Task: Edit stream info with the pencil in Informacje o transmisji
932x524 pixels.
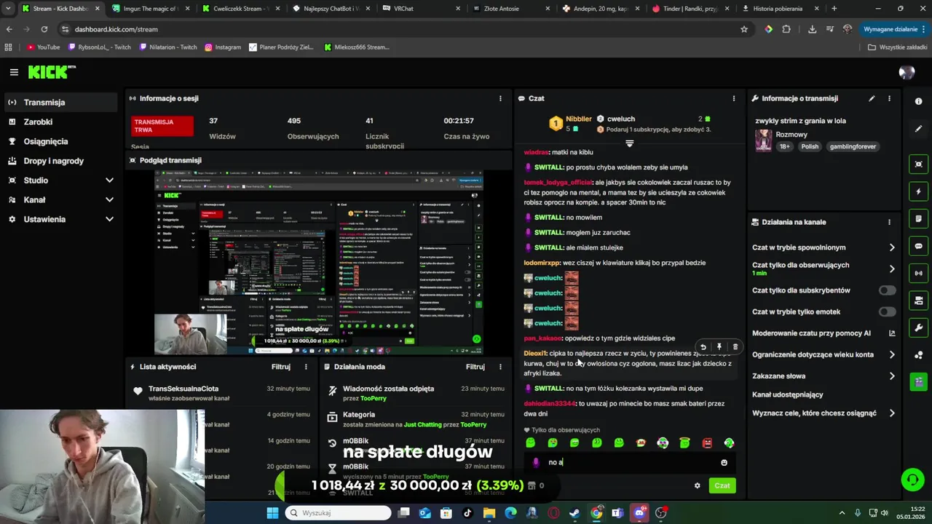Action: (x=872, y=98)
